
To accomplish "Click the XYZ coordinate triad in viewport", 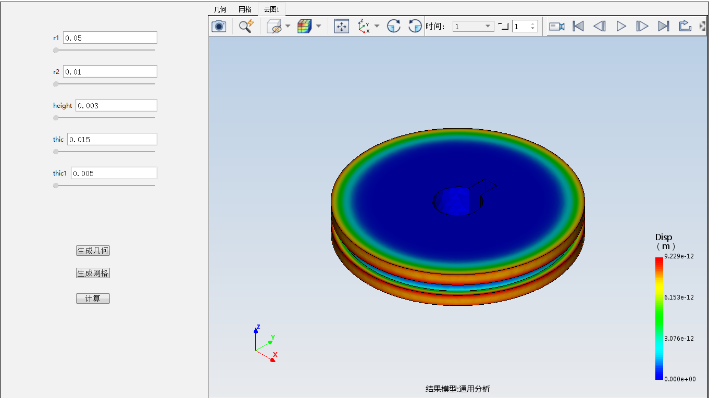I will click(266, 343).
